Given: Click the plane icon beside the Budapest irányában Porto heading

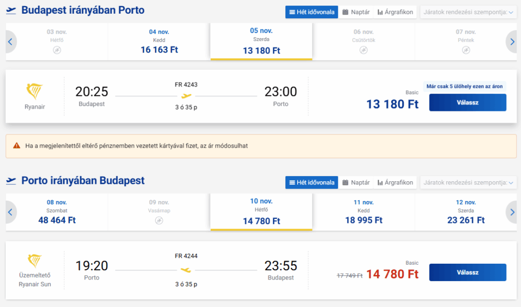Looking at the screenshot, I should [x=11, y=11].
